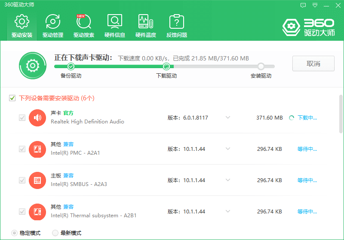This screenshot has width=344, height=240.
Task: Select the 最新模式 radio button
Action: point(55,233)
